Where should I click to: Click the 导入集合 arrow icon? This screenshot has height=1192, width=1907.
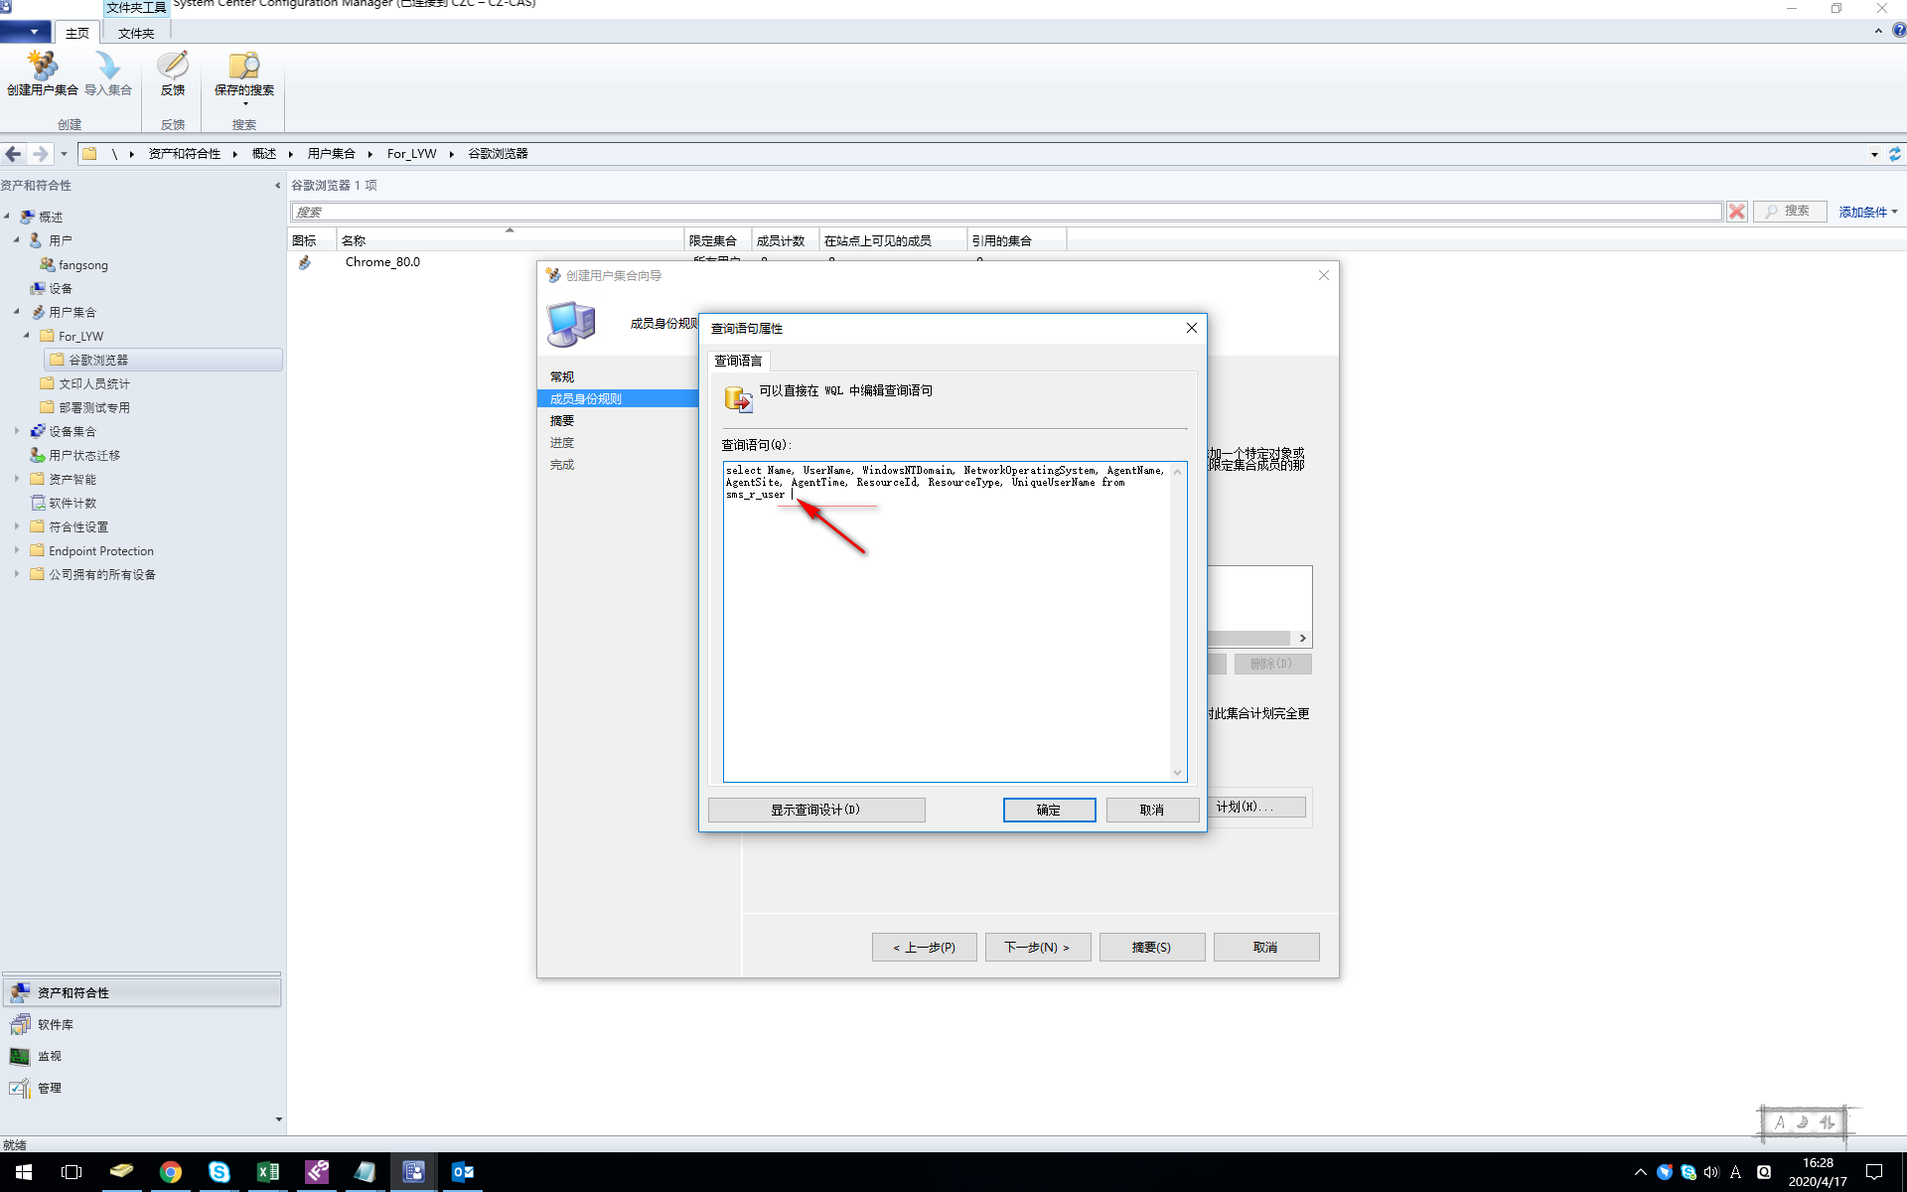pyautogui.click(x=107, y=66)
